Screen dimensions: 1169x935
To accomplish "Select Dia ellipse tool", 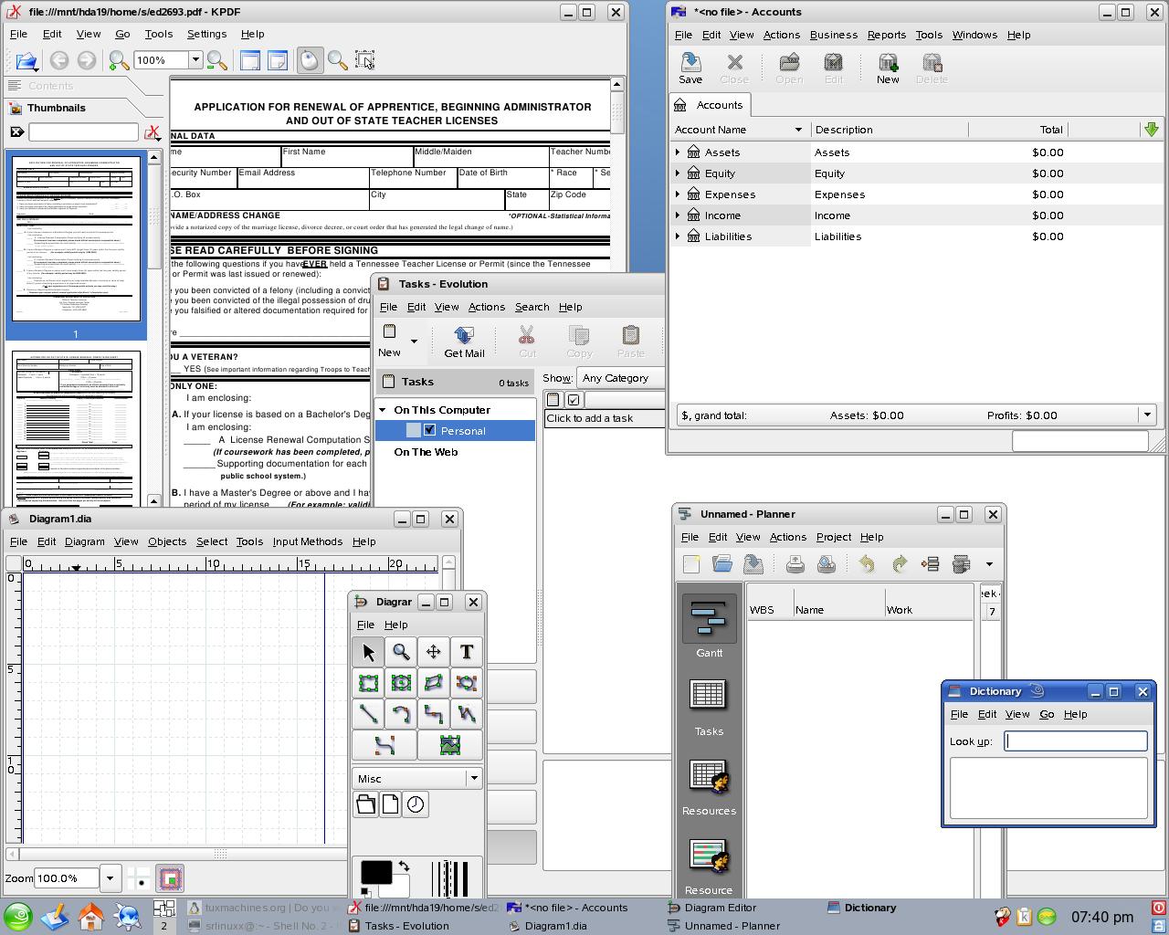I will tap(401, 683).
